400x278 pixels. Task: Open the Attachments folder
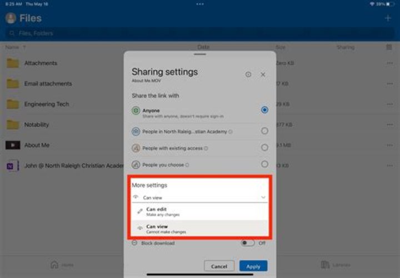13,63
